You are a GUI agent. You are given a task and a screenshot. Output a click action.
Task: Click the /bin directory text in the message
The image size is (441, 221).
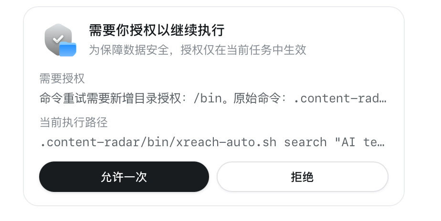[x=208, y=98]
